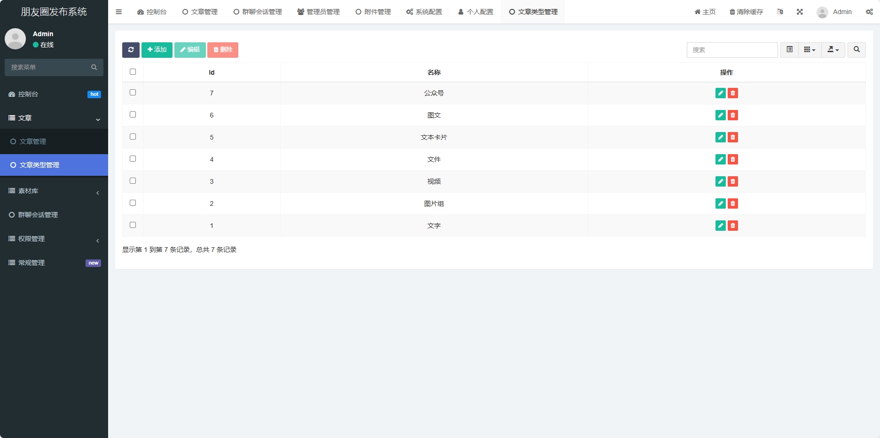This screenshot has height=438, width=880.
Task: Tick the checkbox for the 视频 row
Action: click(133, 181)
